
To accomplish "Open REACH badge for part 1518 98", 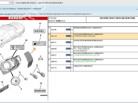I will tap(68, 29).
